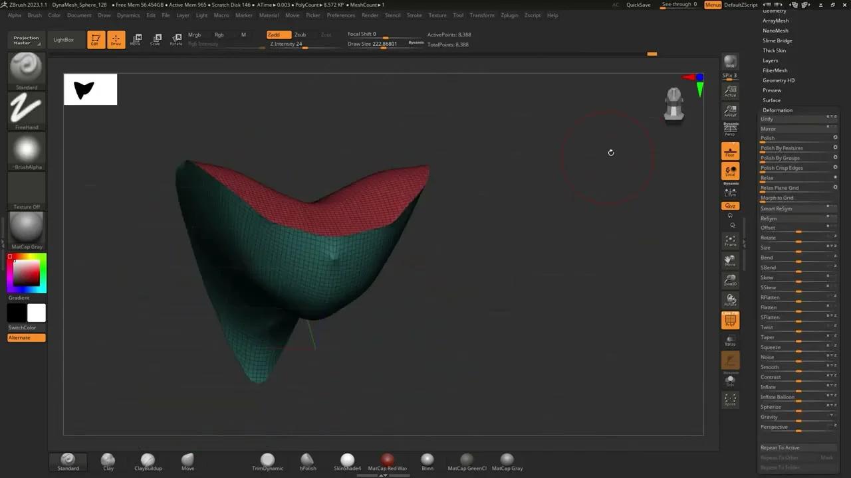Toggle PolyF wireframe display icon

pos(730,320)
